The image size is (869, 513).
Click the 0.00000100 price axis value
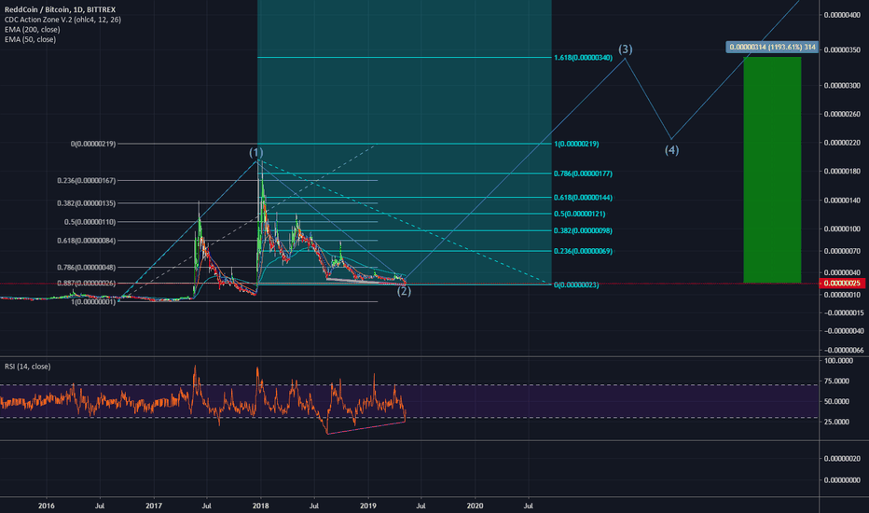pos(842,229)
